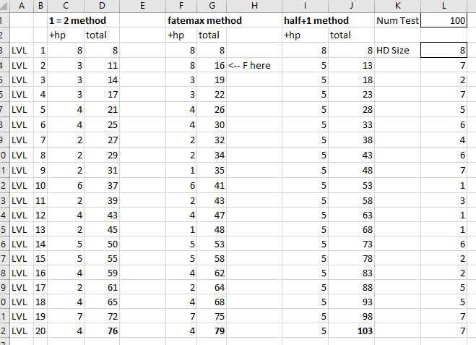Image resolution: width=476 pixels, height=345 pixels.
Task: Select the 'Num Test' label cell
Action: (397, 20)
